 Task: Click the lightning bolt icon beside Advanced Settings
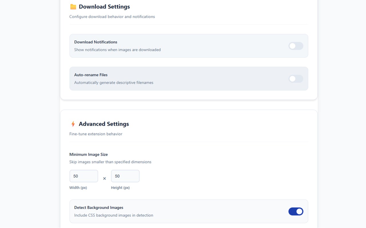[x=73, y=124]
